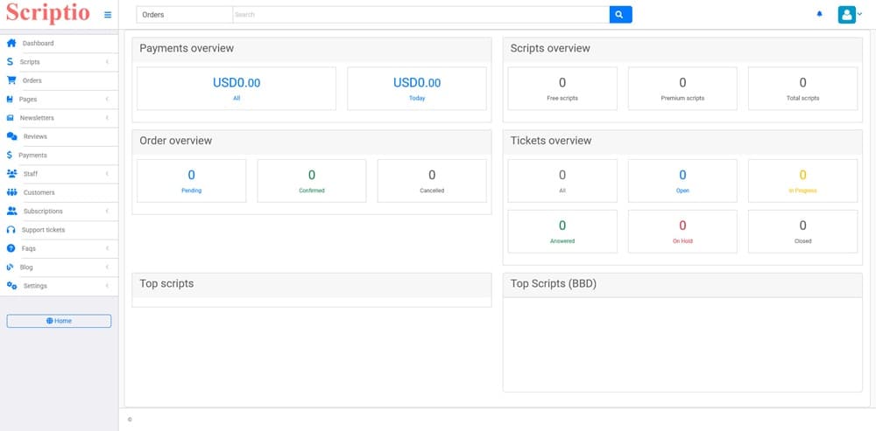Click the Support tickets headset icon
Image resolution: width=876 pixels, height=431 pixels.
[x=11, y=230]
